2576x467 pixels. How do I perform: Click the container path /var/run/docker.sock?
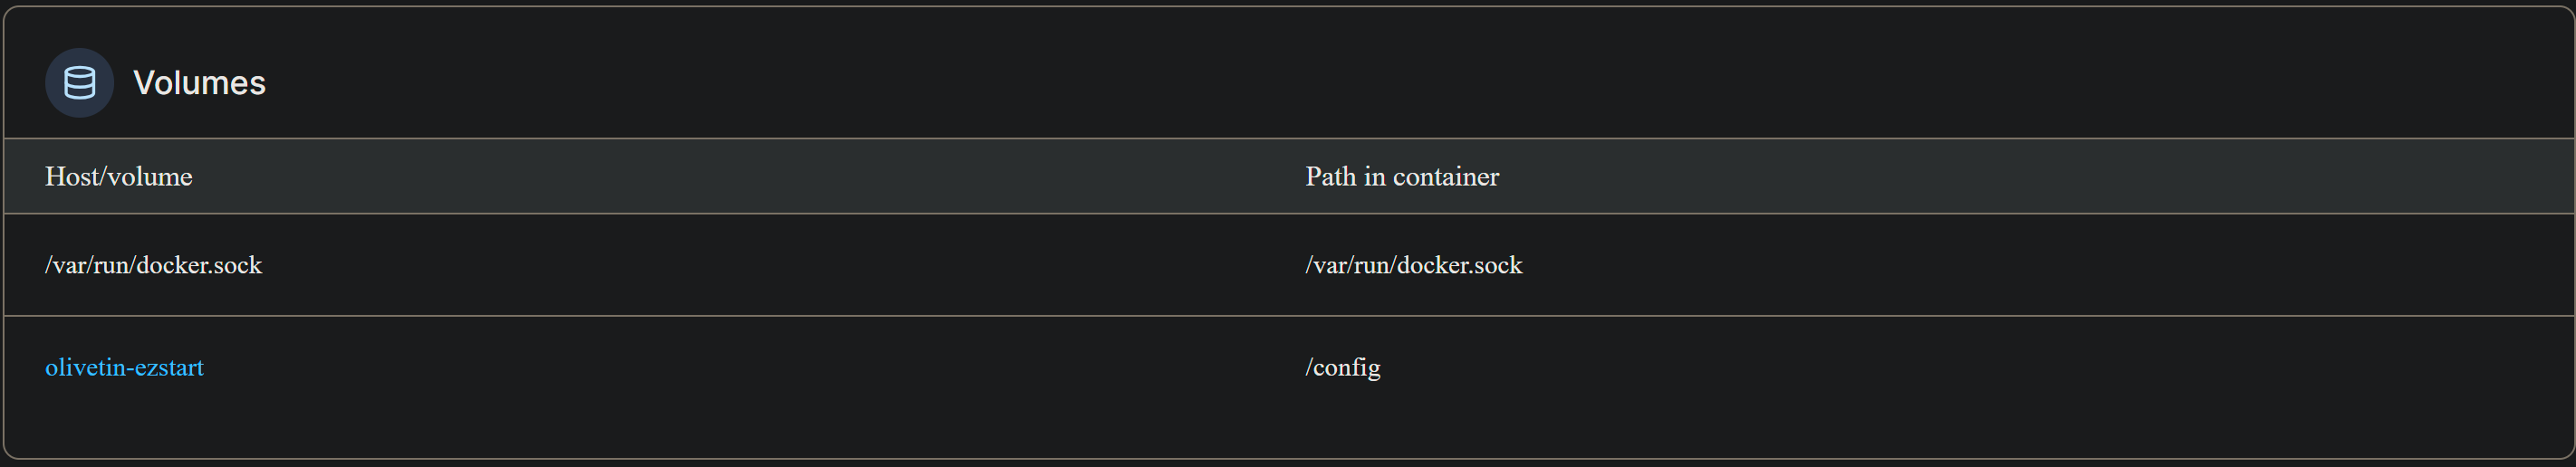(x=1413, y=265)
